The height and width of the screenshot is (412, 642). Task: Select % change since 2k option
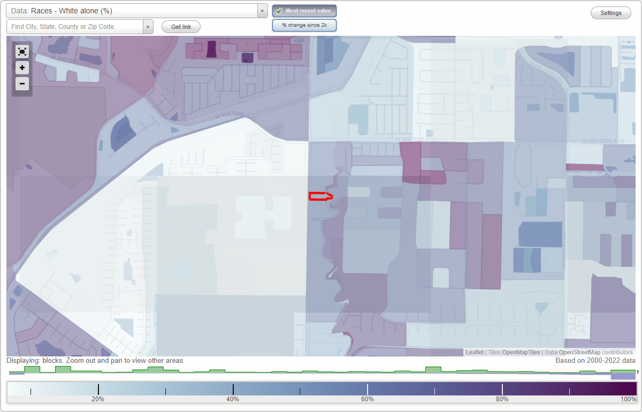pos(304,25)
